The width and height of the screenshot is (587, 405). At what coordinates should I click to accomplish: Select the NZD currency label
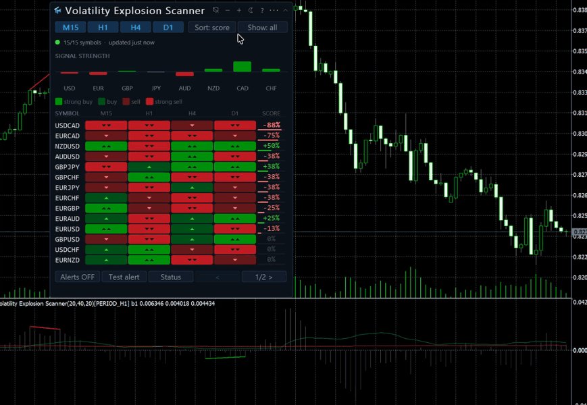[x=213, y=88]
